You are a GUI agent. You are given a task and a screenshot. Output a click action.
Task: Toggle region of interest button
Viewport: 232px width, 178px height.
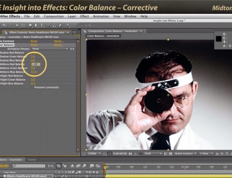tap(166, 154)
